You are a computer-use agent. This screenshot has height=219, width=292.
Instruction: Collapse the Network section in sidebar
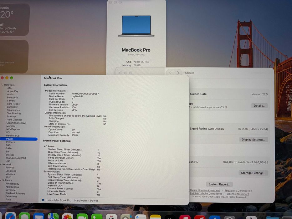click(x=1, y=165)
